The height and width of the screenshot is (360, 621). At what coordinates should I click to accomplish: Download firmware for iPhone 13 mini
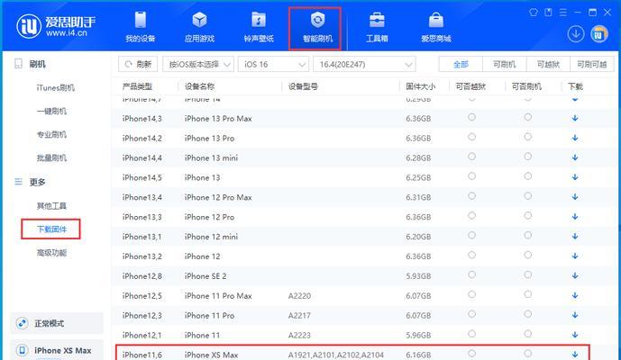(x=575, y=157)
